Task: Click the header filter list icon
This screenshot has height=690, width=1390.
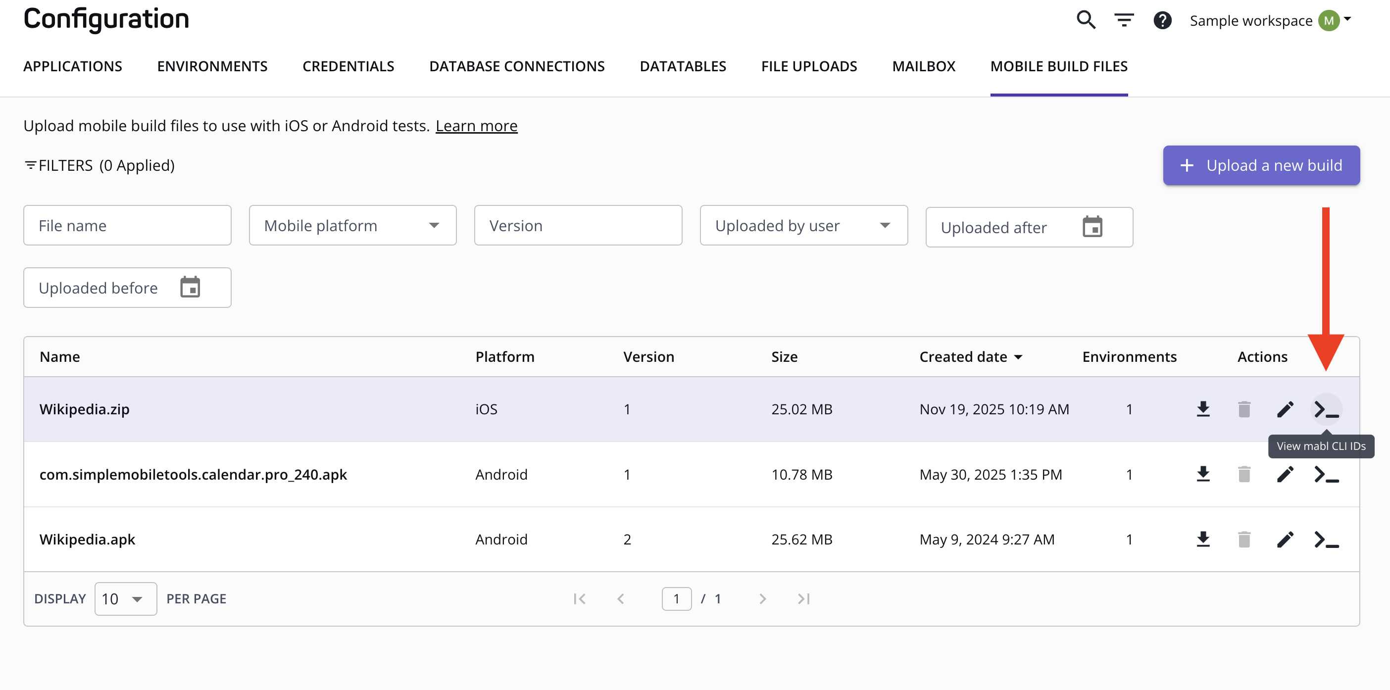Action: pyautogui.click(x=1124, y=20)
